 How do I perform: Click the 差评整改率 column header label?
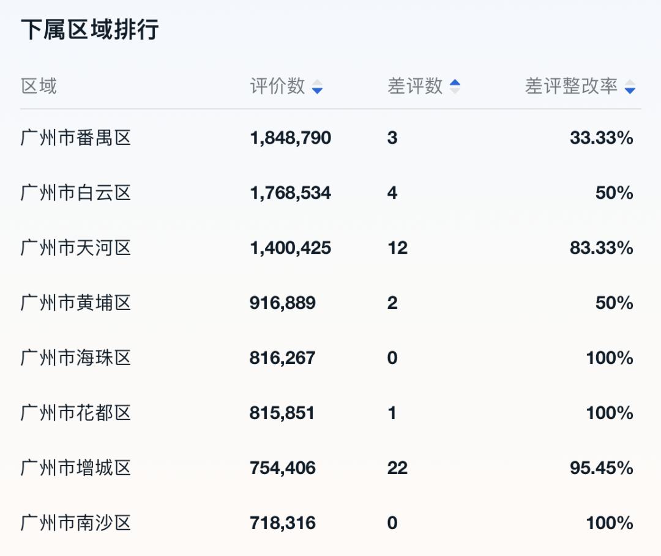[x=571, y=86]
